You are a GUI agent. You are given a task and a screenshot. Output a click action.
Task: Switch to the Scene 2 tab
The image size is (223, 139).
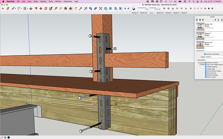[168, 13]
